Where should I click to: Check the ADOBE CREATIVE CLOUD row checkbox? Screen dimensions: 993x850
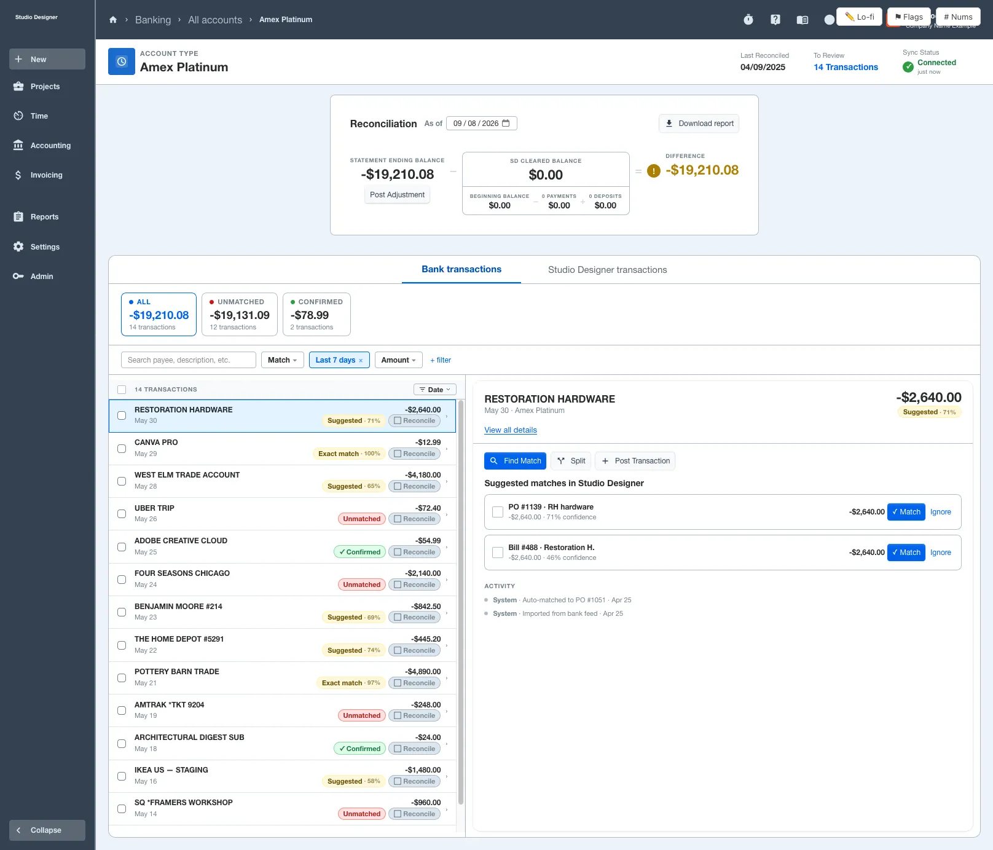[122, 547]
